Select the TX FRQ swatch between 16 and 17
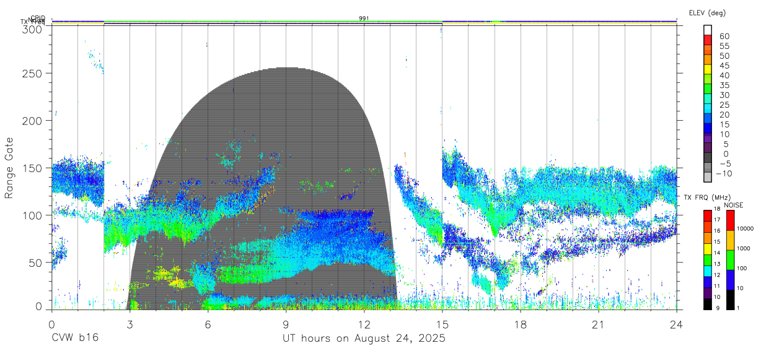 click(708, 225)
